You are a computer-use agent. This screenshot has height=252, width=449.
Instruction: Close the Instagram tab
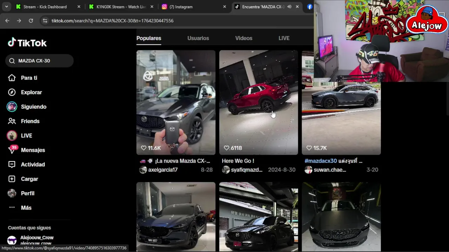tap(224, 7)
